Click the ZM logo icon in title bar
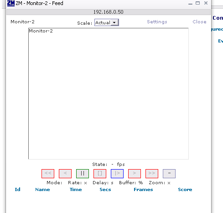 tap(11, 3)
